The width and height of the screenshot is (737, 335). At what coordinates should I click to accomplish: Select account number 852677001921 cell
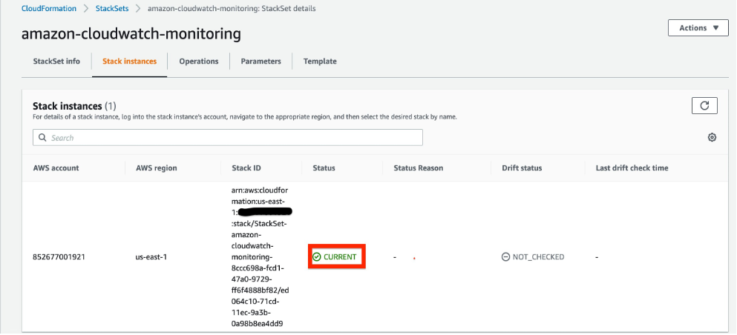(59, 257)
